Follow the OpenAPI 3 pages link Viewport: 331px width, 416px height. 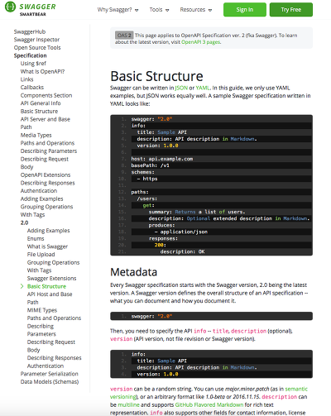200,42
